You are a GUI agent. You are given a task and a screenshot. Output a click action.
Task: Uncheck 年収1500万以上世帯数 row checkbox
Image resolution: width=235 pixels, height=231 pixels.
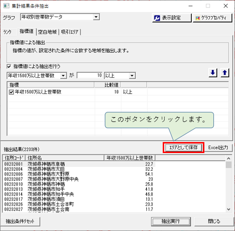point(11,92)
